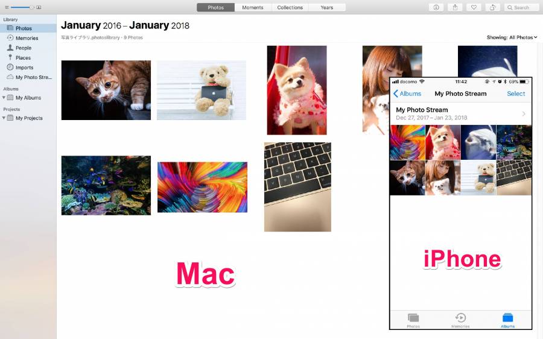Image resolution: width=543 pixels, height=339 pixels.
Task: Open Places in the sidebar
Action: coord(28,58)
